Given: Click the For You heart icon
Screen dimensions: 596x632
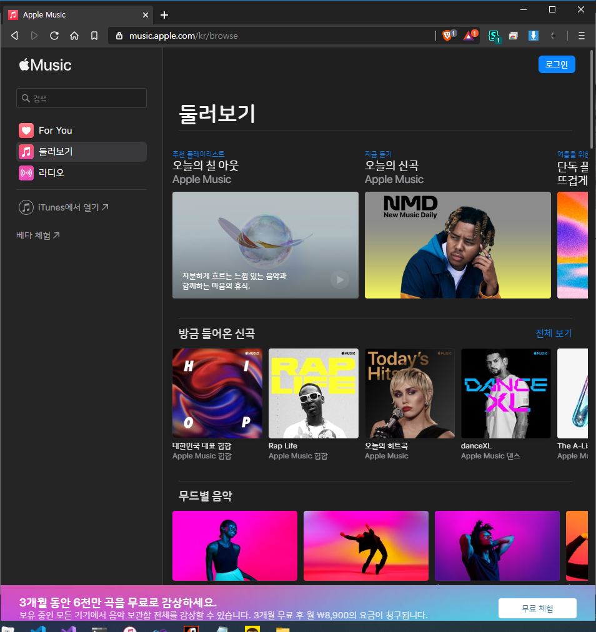Looking at the screenshot, I should [x=26, y=131].
